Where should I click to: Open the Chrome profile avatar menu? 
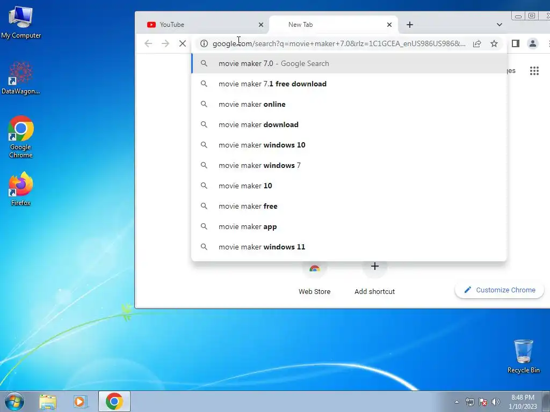click(532, 43)
